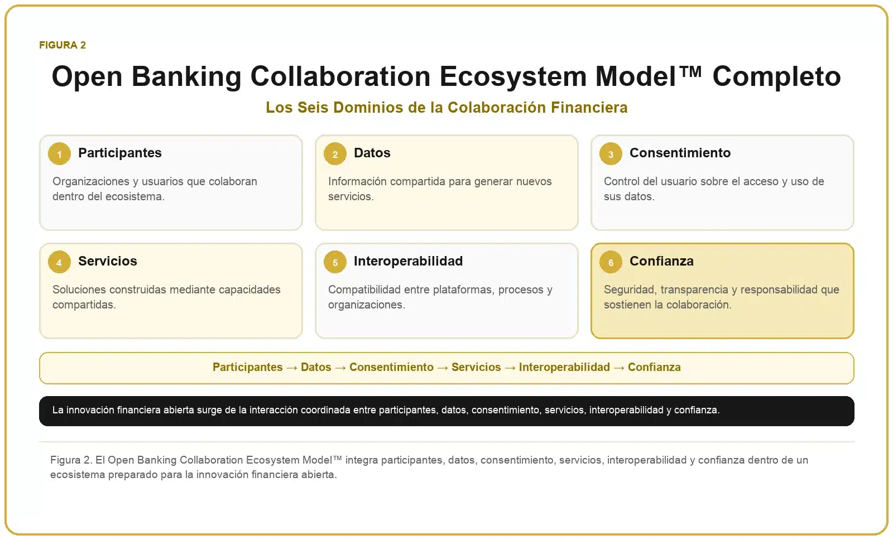Viewport: 893px width, 540px height.
Task: Click the number 6 badge beside Confianza
Action: tap(611, 262)
